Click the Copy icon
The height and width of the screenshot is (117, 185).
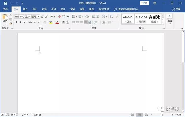point(11,19)
